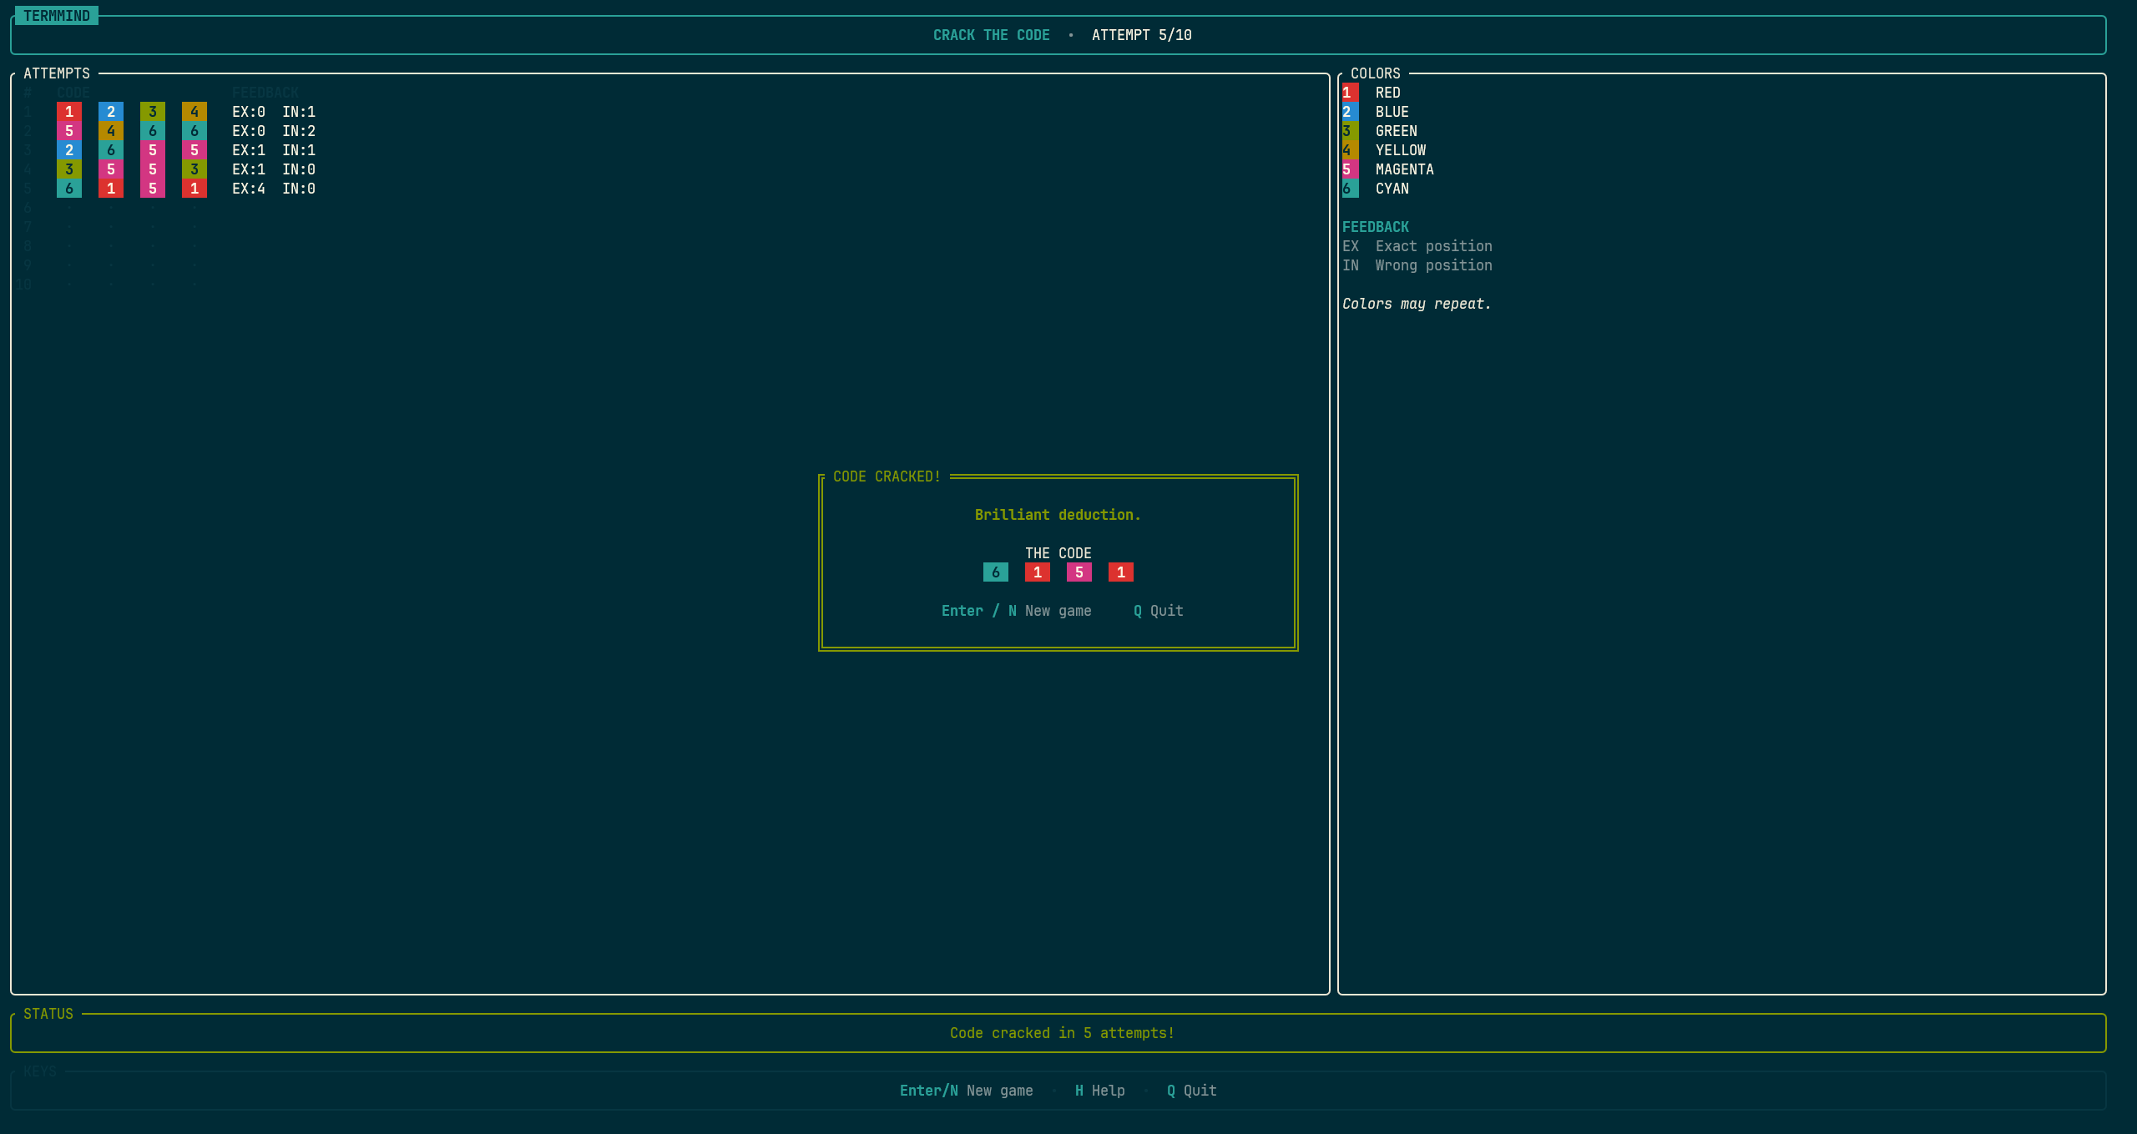Click the GREEN color name
Screen dimensions: 2137x1134
[1396, 131]
